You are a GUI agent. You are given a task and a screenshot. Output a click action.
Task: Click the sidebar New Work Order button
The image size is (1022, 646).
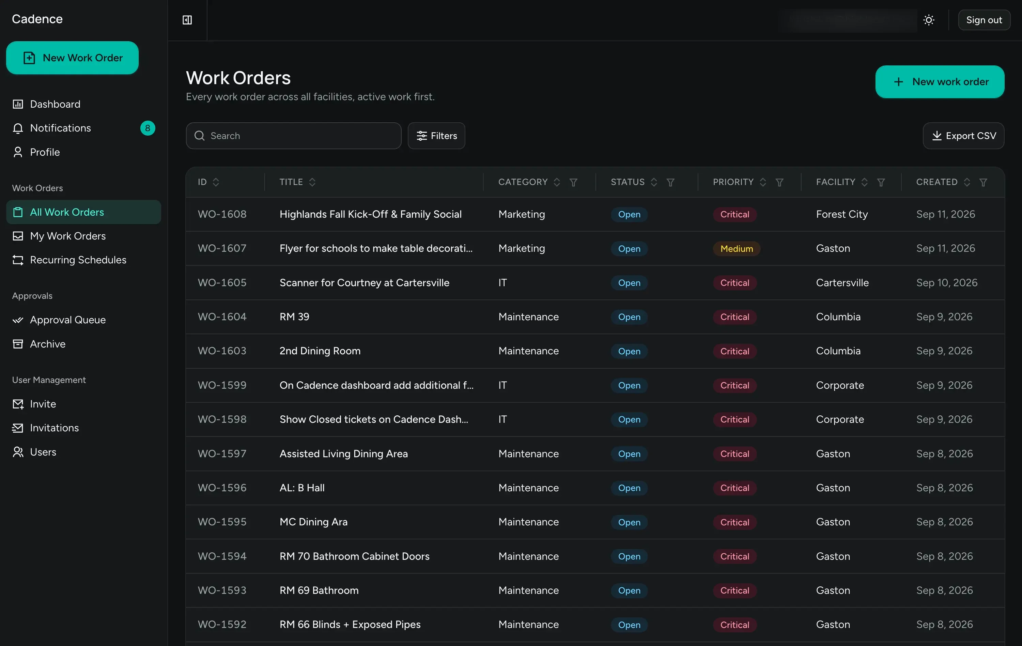tap(72, 58)
